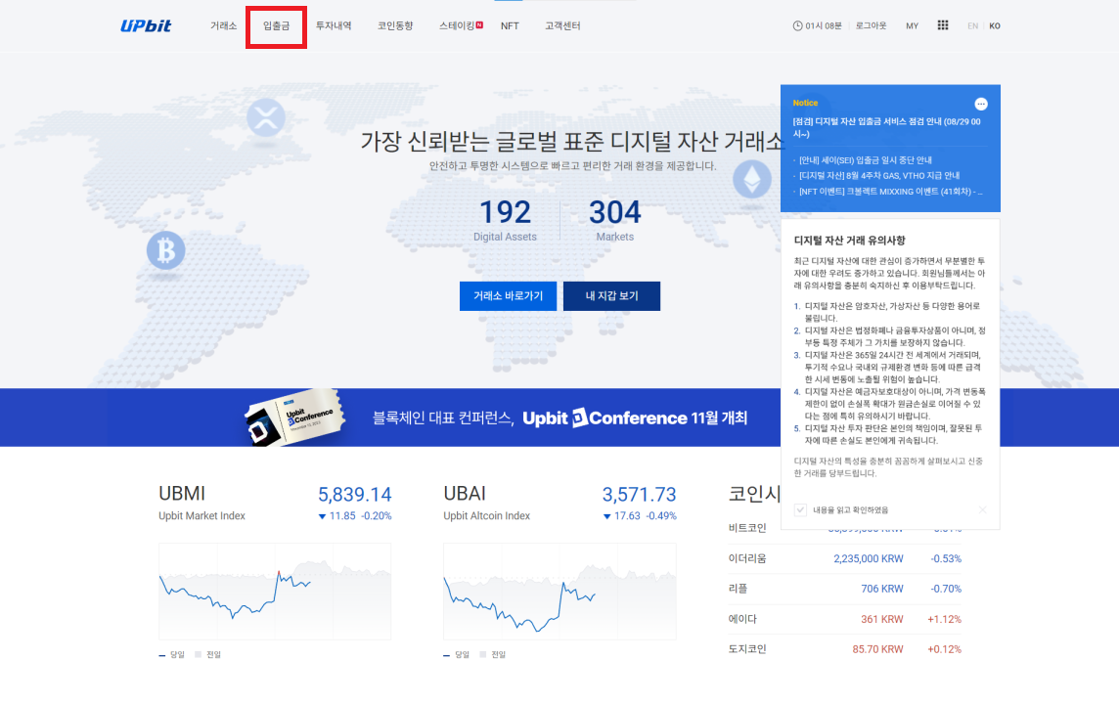
Task: Open the 투자내역 menu
Action: 334,25
